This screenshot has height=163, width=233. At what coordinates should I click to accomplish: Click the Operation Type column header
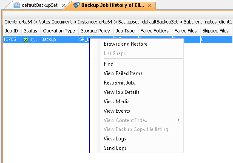tap(60, 31)
